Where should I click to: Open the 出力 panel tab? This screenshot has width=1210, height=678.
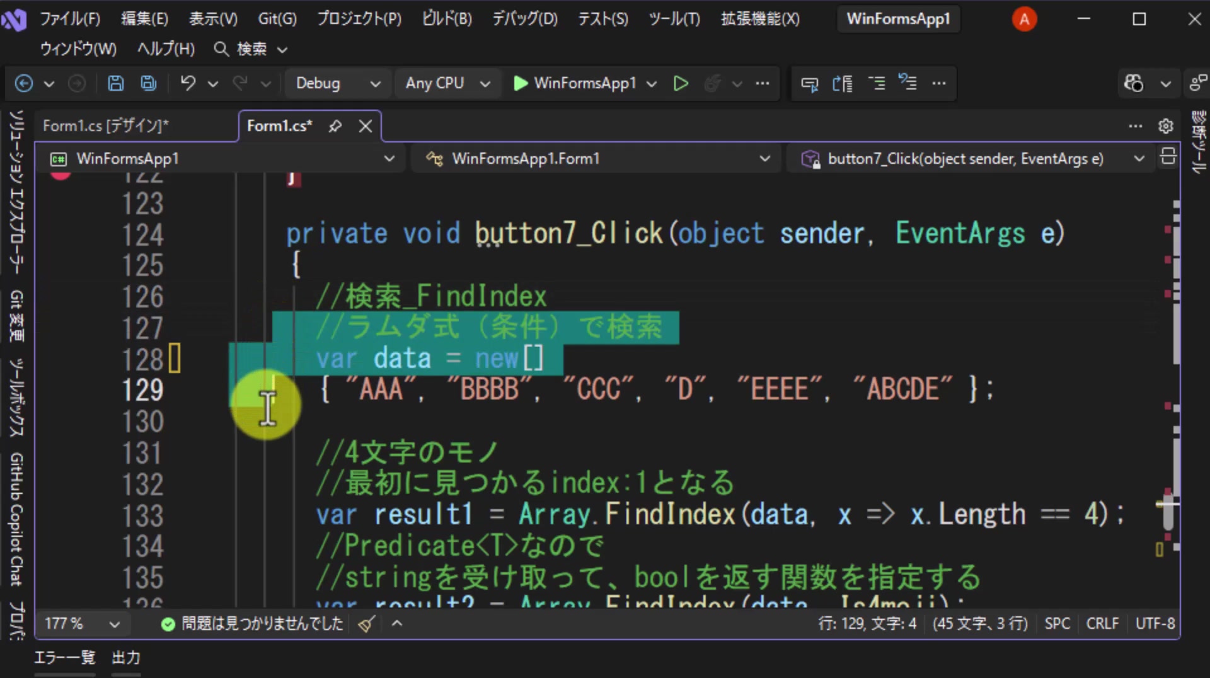click(126, 658)
